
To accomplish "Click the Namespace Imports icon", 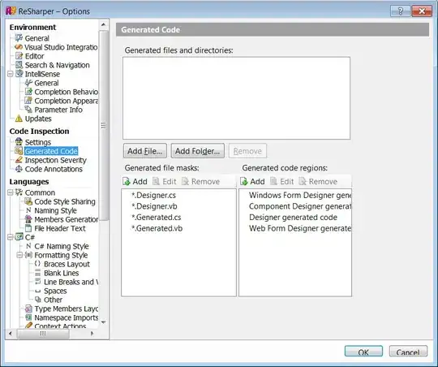I will [28, 317].
